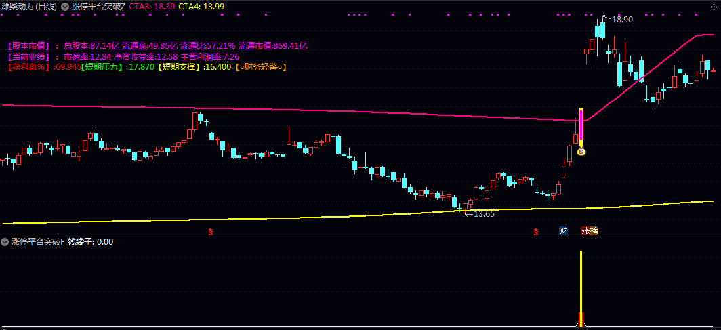Click the indicator name 涨停平台突破Z
Viewport: 721px width, 330px height.
98,6
